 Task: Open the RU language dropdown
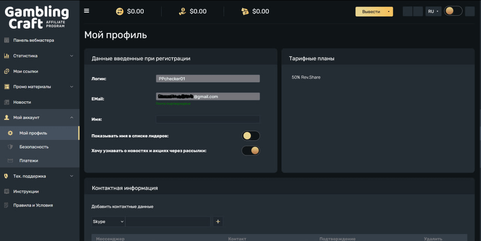pyautogui.click(x=433, y=11)
